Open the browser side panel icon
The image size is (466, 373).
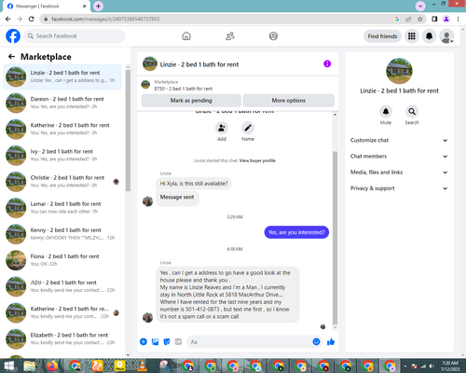(434, 19)
